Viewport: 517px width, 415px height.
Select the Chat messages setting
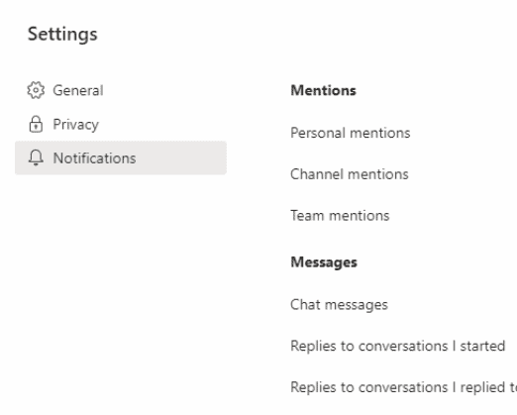click(x=339, y=304)
